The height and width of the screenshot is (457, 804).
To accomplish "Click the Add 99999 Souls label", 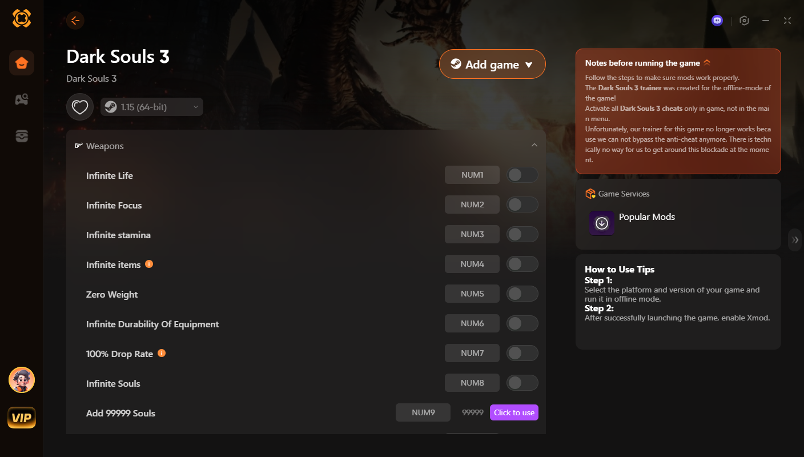I will click(x=120, y=413).
